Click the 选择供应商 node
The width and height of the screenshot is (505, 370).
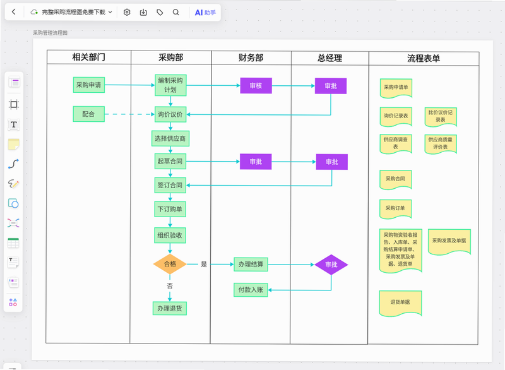coord(170,138)
